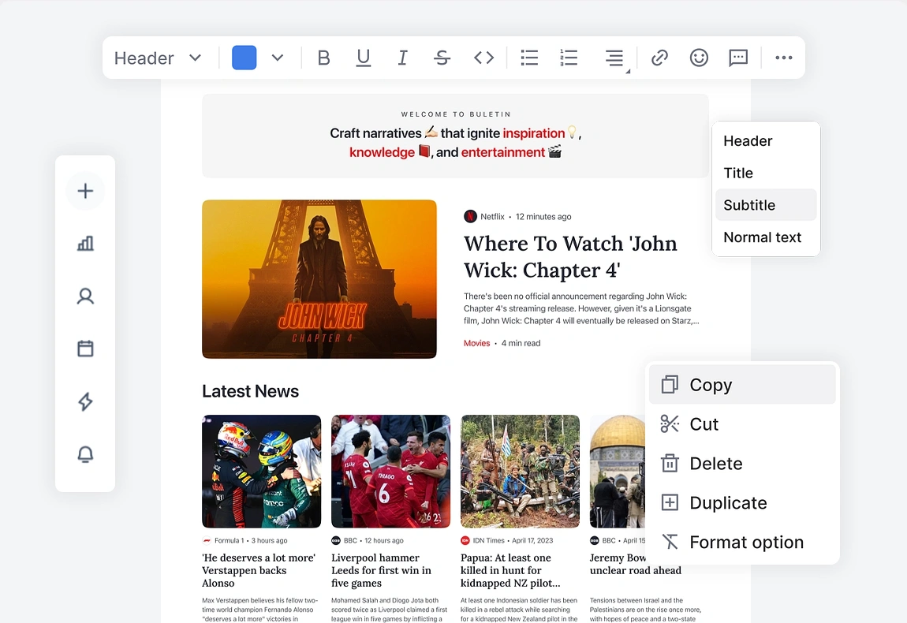
Task: Insert a hyperlink
Action: click(x=659, y=57)
